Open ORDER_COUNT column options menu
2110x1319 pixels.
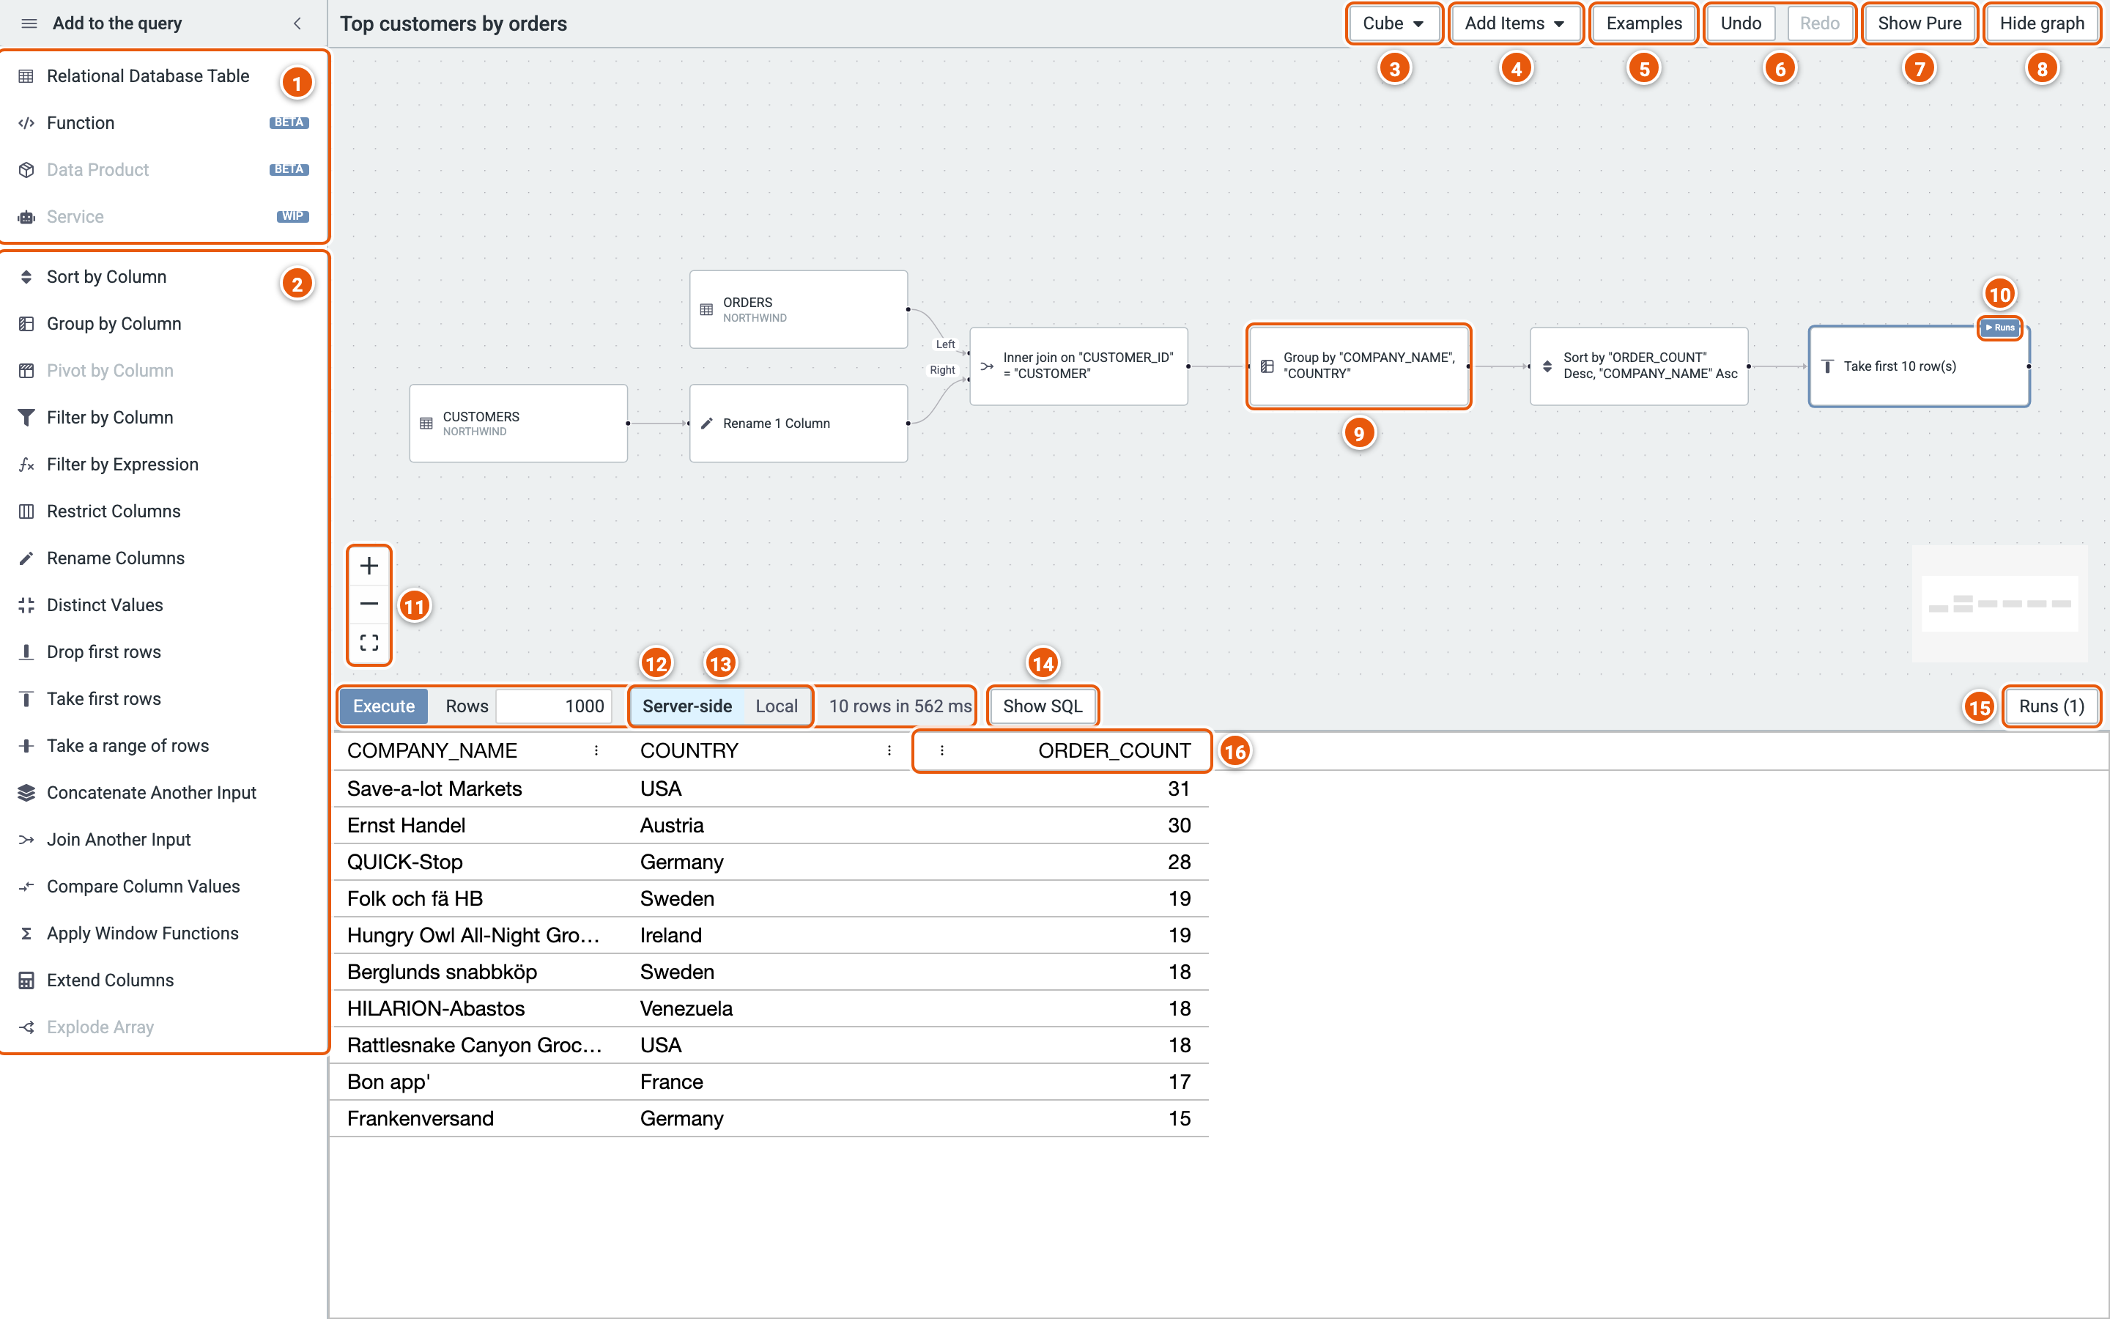941,750
